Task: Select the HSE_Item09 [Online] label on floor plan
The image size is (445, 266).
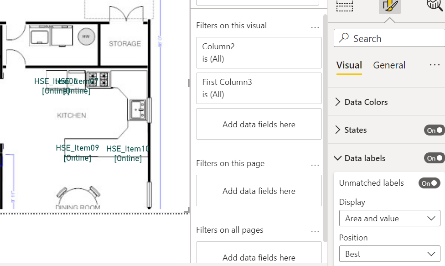Action: pos(78,153)
